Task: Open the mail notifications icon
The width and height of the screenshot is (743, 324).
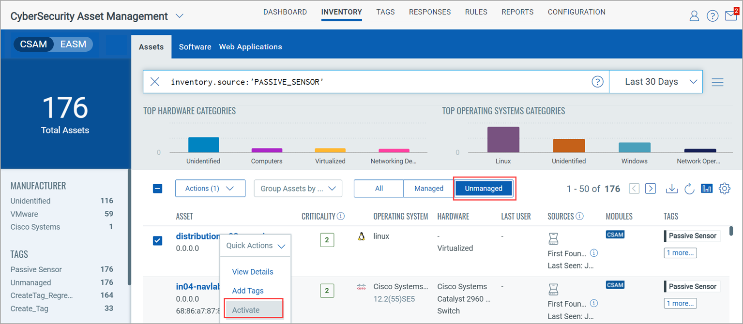Action: (x=731, y=15)
